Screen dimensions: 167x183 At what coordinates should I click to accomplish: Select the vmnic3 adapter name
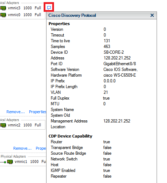(x=14, y=8)
